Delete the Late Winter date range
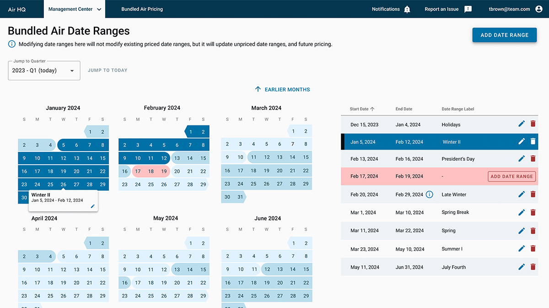Screen dimensions: 549x308 pyautogui.click(x=533, y=194)
